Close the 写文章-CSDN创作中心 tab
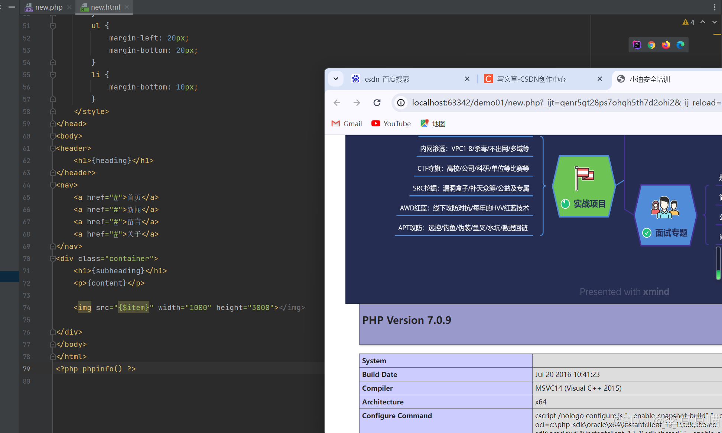 [600, 79]
